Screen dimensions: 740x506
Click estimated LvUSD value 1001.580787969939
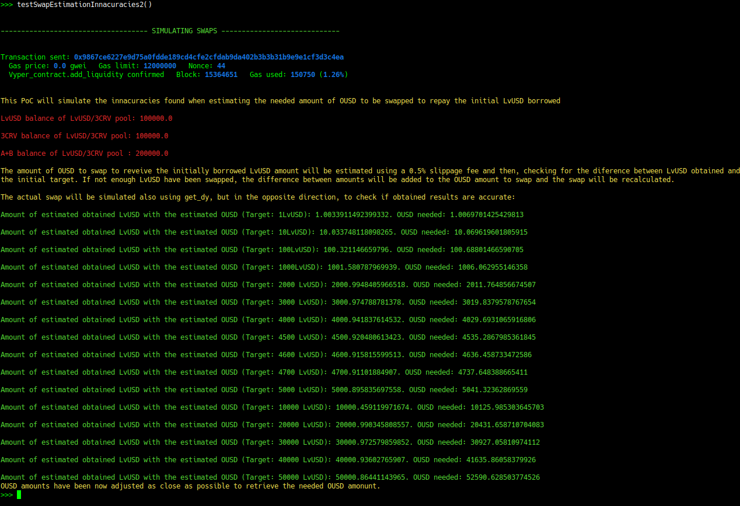(362, 267)
